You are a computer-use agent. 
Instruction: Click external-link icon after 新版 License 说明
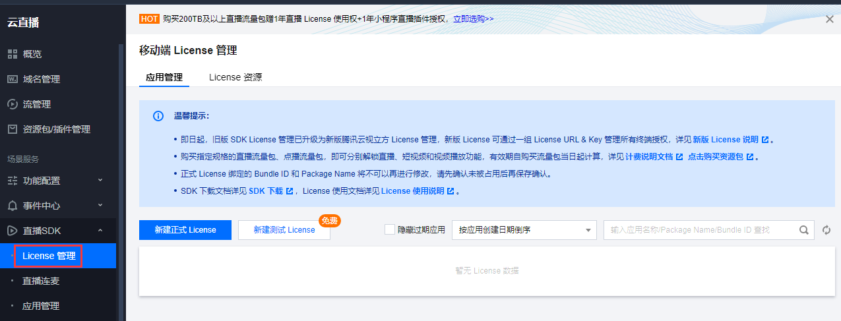click(x=765, y=140)
